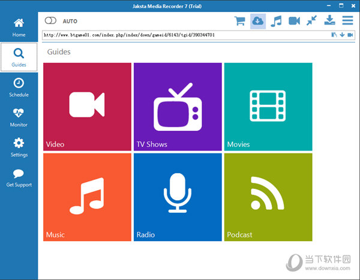This screenshot has width=360, height=280.
Task: Toggle the AUTO switch
Action: 50,20
